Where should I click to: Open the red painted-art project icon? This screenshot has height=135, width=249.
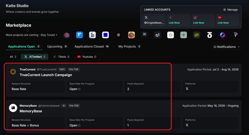[x=131, y=35]
